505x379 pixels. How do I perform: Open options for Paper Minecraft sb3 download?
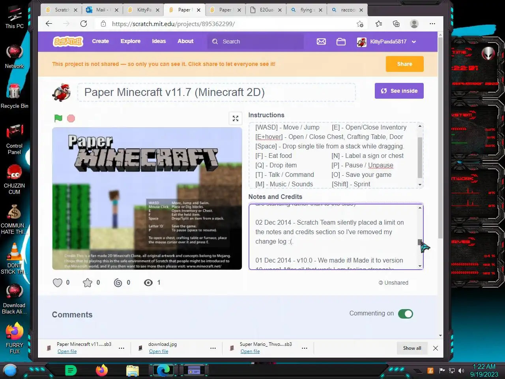point(122,348)
